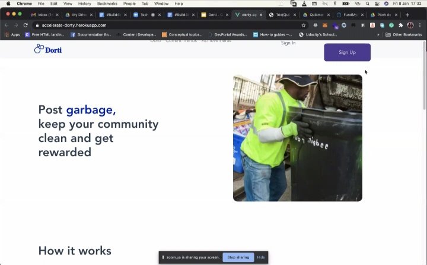427x265 pixels.
Task: Open Siri from the menu bar
Action: pyautogui.click(x=386, y=4)
